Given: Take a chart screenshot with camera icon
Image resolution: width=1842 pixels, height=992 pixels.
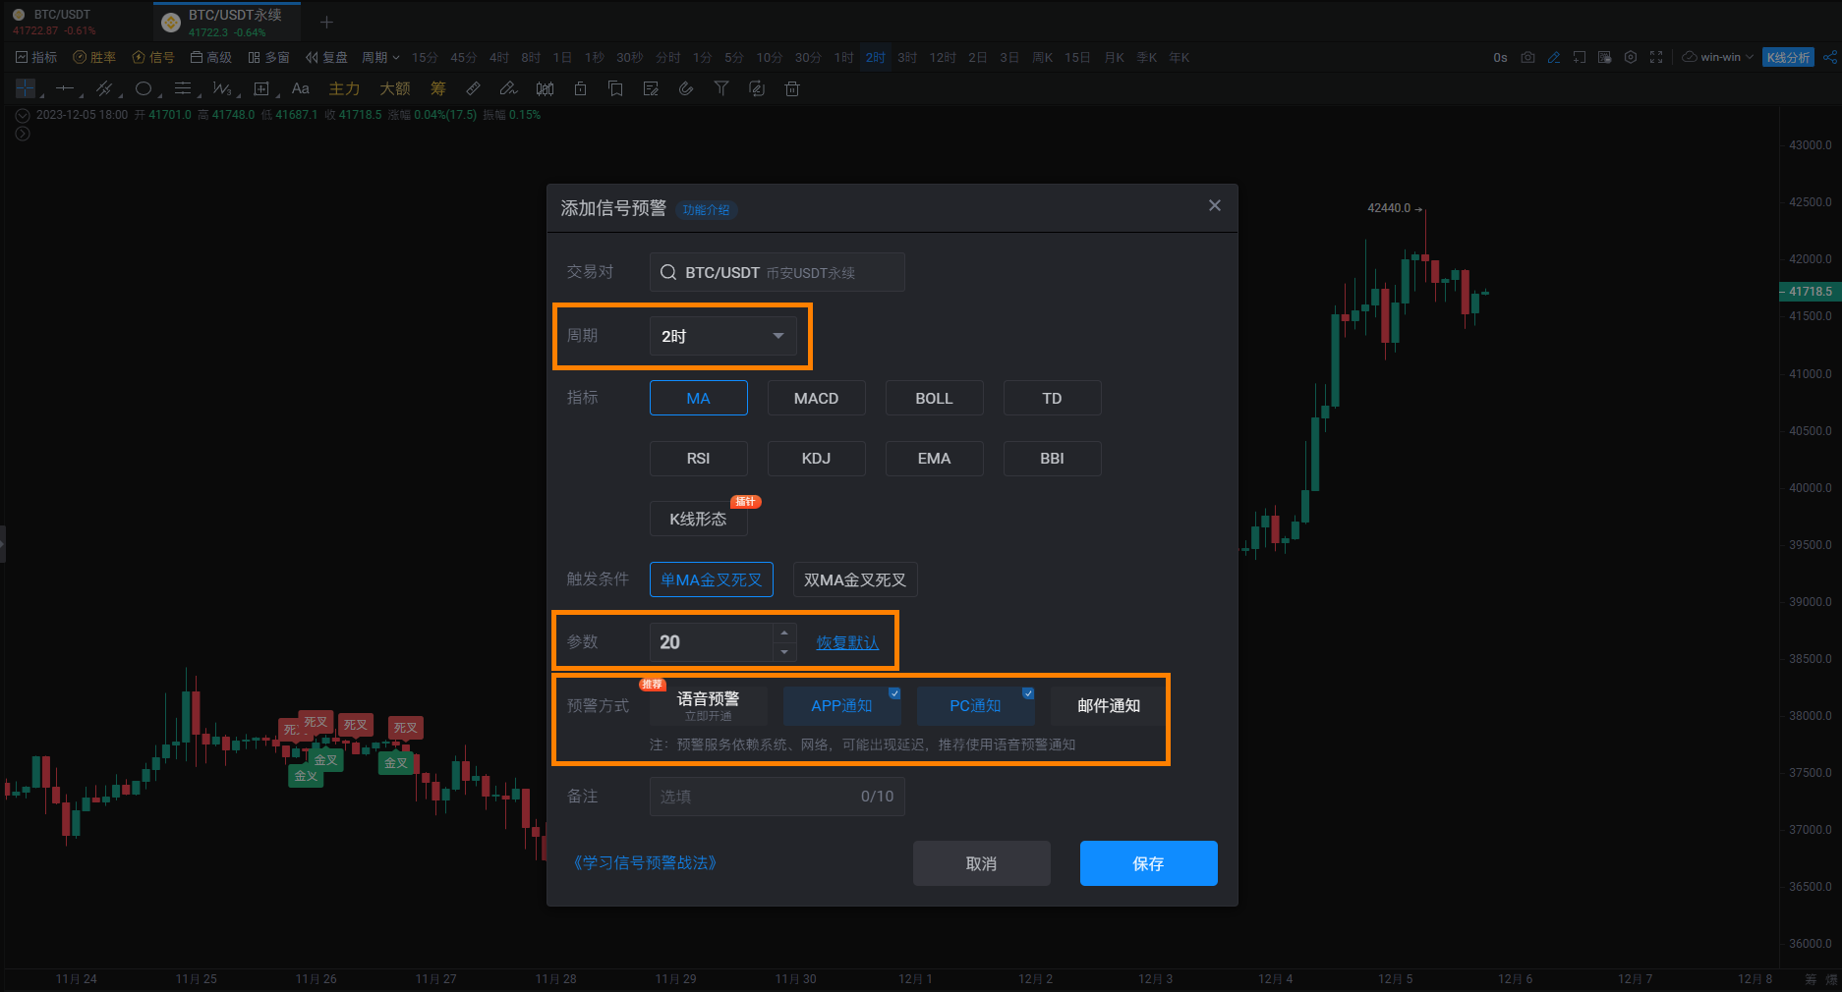Looking at the screenshot, I should click(x=1527, y=57).
